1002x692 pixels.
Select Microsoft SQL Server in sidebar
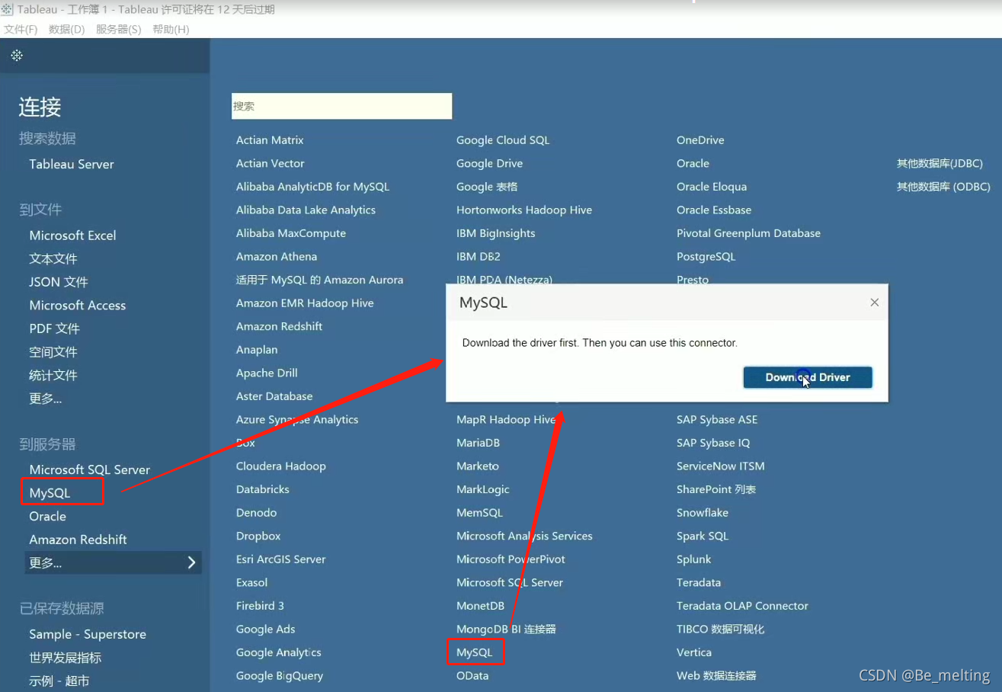[x=90, y=469]
